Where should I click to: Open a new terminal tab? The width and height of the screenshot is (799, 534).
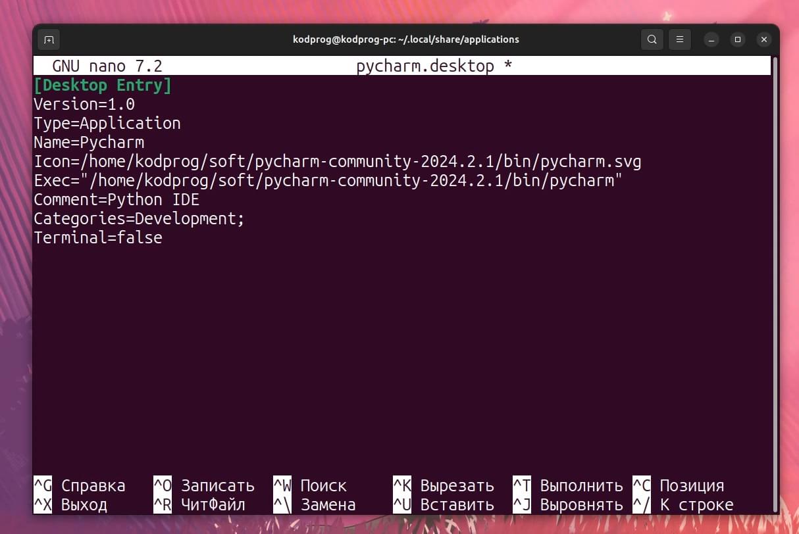[49, 39]
